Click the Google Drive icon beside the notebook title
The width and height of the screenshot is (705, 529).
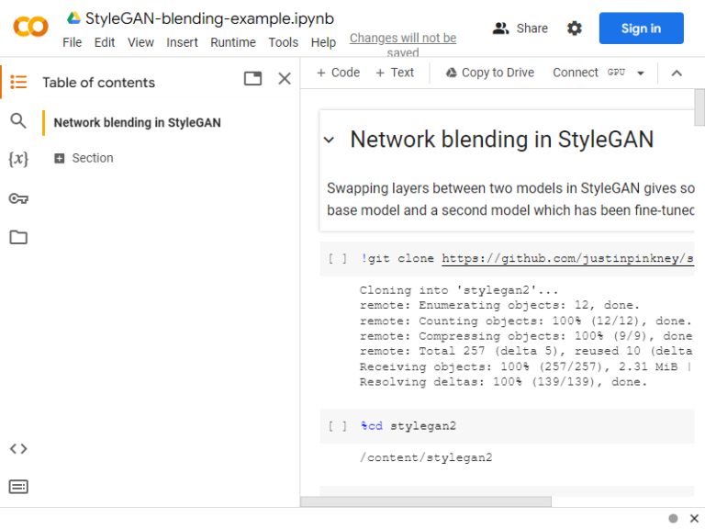coord(73,18)
